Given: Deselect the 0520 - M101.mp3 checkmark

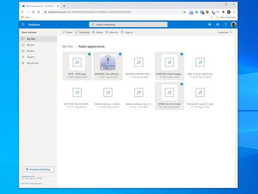Looking at the screenshot, I should coord(89,54).
